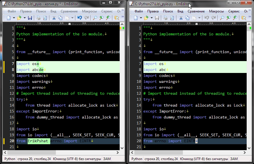Click Redo icon in right window toolbar

pos(214,18)
